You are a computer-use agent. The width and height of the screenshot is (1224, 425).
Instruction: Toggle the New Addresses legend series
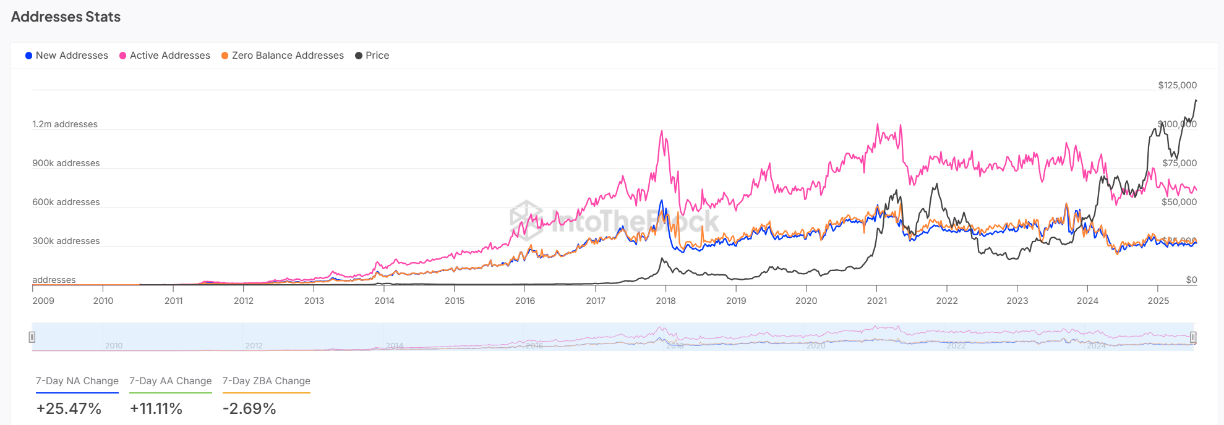tap(67, 56)
